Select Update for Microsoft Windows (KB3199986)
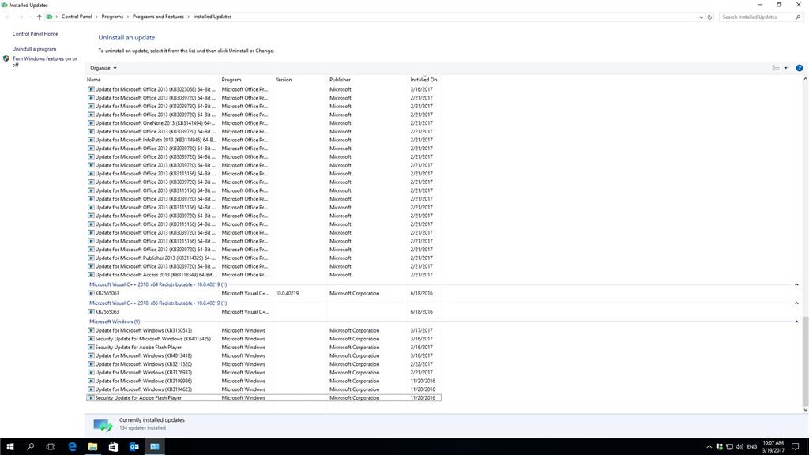This screenshot has width=809, height=455. (264, 382)
